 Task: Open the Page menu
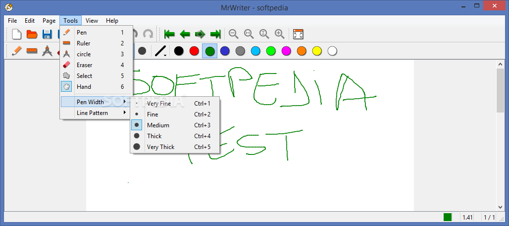click(49, 20)
